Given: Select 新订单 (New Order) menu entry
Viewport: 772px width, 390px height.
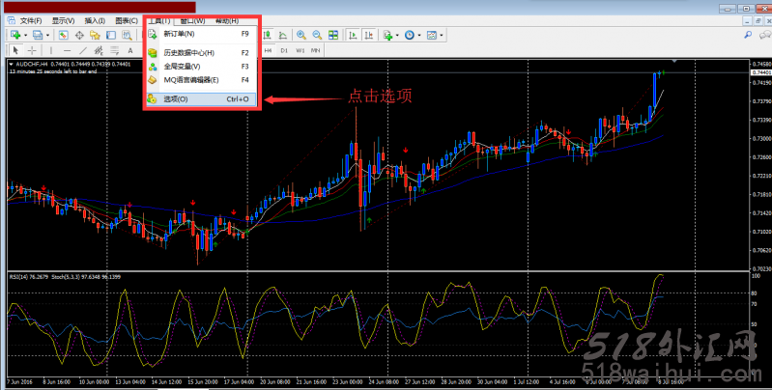Looking at the screenshot, I should (179, 34).
